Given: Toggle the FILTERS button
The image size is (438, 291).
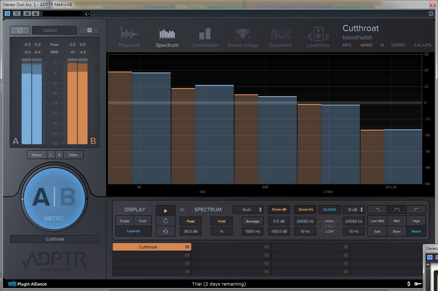Looking at the screenshot, I should click(329, 210).
